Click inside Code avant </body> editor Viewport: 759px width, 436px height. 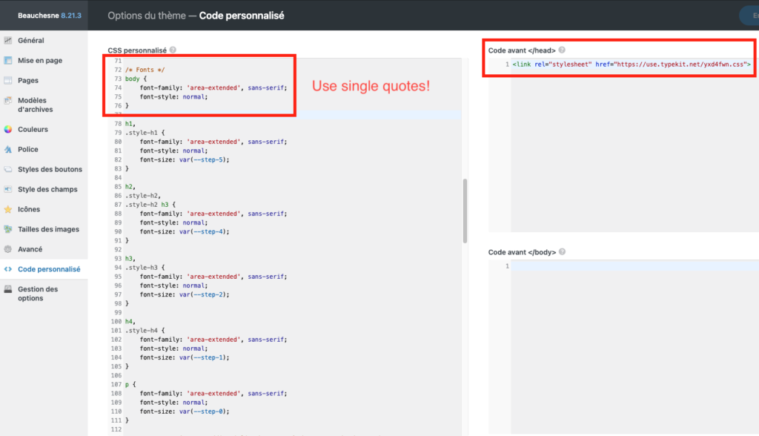pos(630,334)
